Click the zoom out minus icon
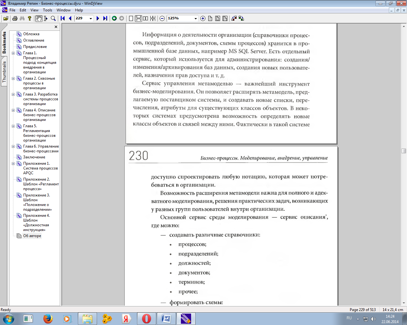The width and height of the screenshot is (407, 325). click(x=162, y=18)
